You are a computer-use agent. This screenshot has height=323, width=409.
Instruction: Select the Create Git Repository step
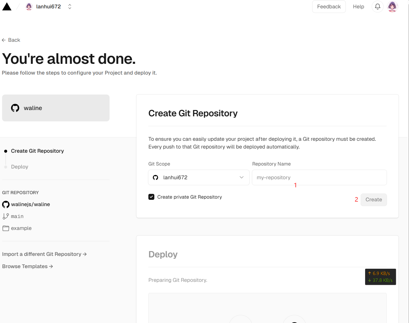tap(37, 151)
